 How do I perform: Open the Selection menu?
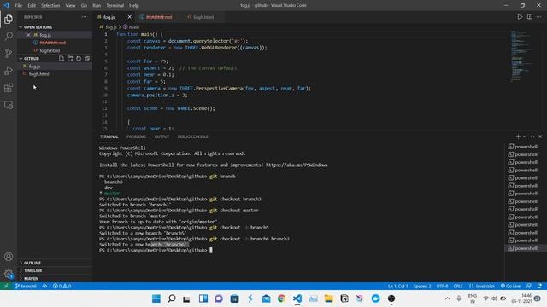50,6
